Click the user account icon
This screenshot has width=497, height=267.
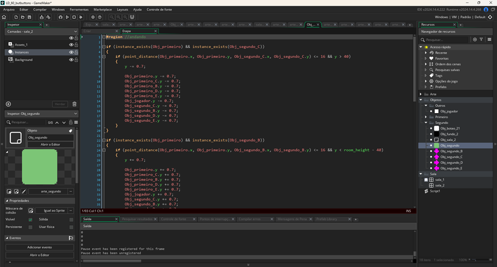coord(486,9)
